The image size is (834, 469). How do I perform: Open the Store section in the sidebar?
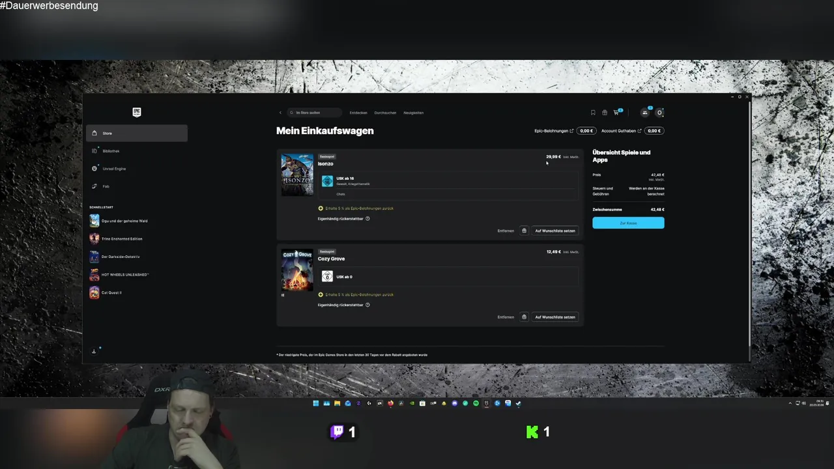coord(137,133)
